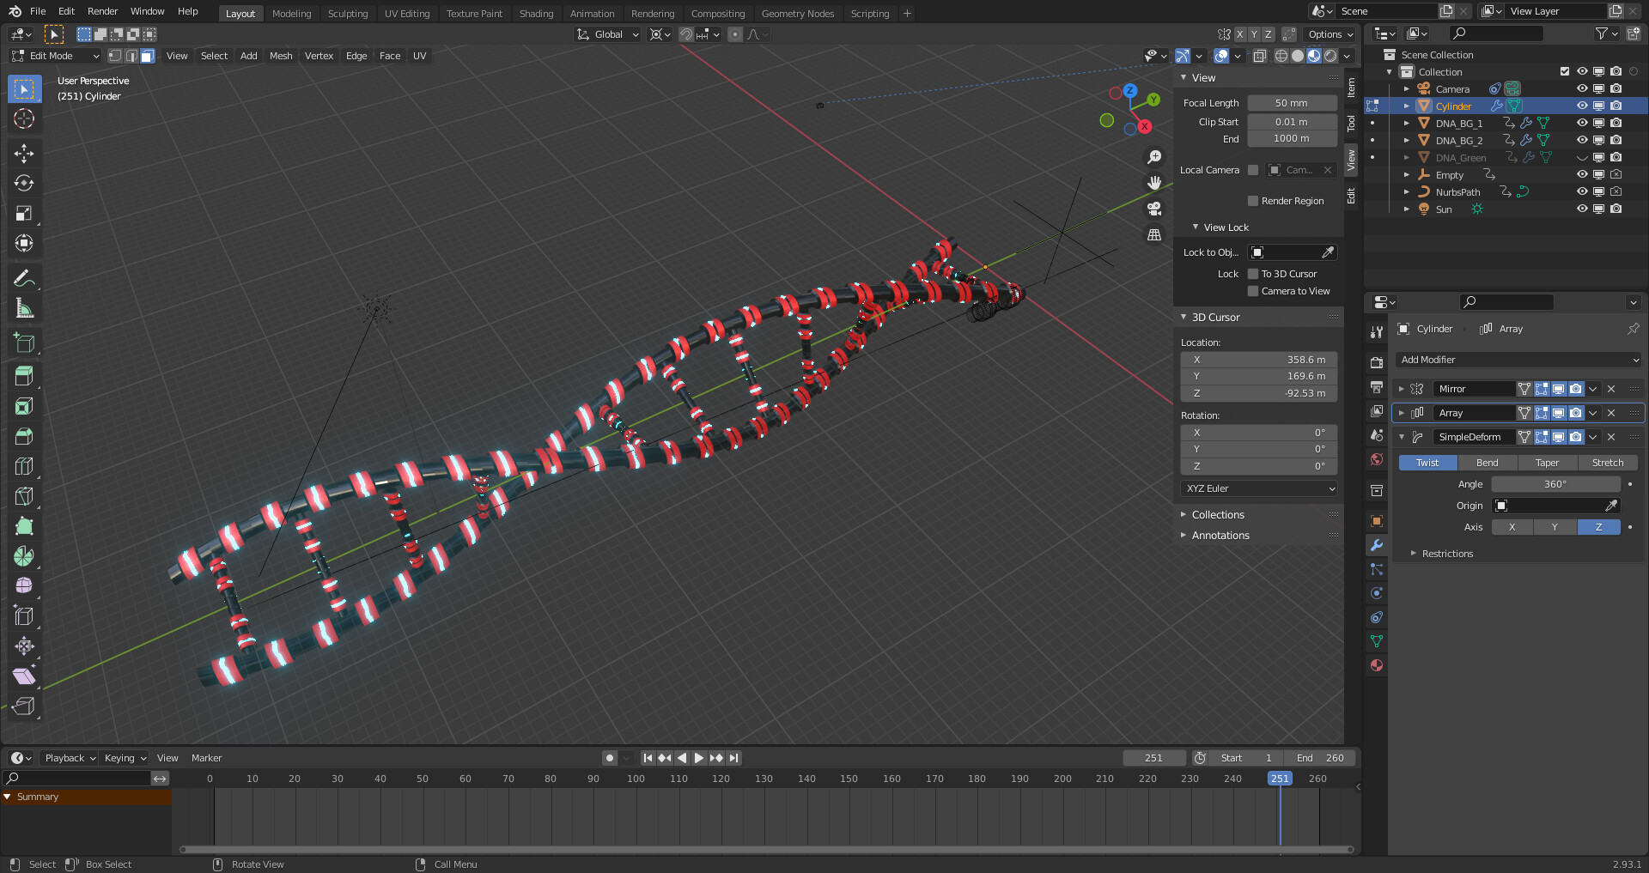Select the 3D Cursor tool
1649x873 pixels.
tap(24, 119)
